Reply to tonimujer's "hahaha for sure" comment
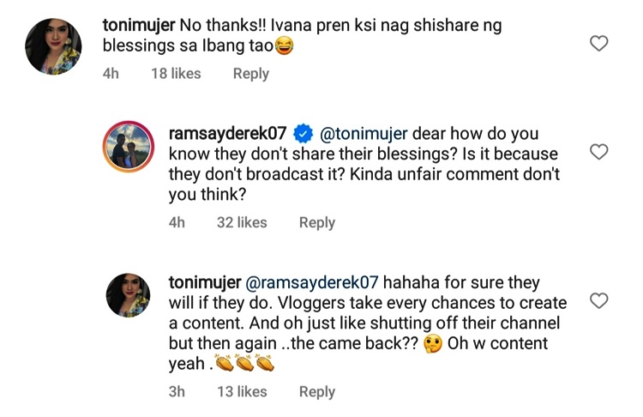The image size is (643, 417). (316, 391)
